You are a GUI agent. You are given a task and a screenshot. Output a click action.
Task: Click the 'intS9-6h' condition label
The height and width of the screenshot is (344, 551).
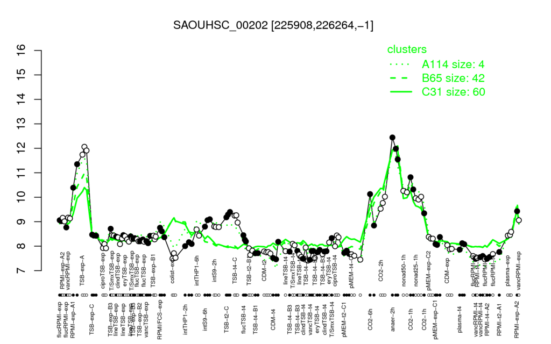[205, 319]
